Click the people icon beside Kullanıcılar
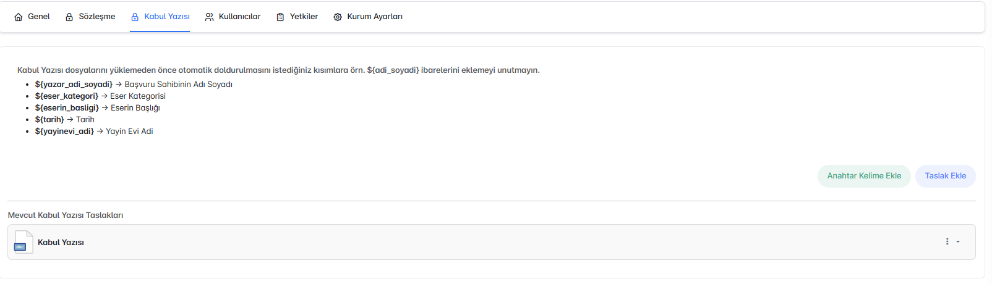The width and height of the screenshot is (992, 284). click(x=210, y=17)
